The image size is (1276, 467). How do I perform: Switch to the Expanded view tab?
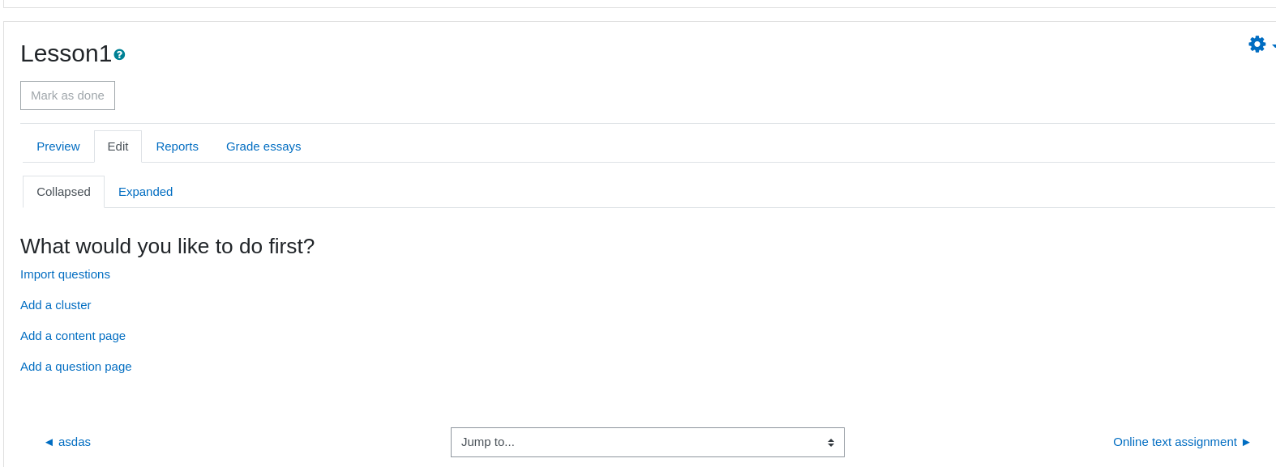click(x=145, y=192)
